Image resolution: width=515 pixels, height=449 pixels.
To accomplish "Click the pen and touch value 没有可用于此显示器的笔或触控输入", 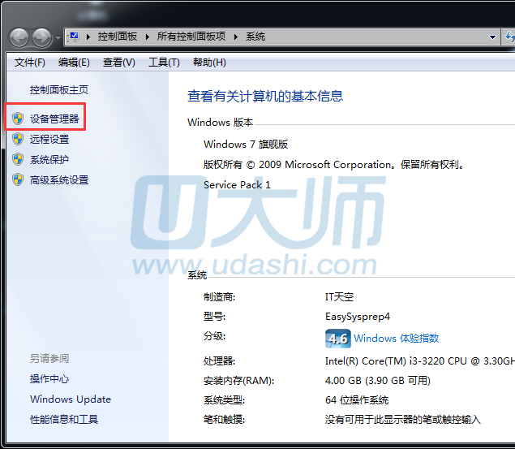I will point(402,420).
